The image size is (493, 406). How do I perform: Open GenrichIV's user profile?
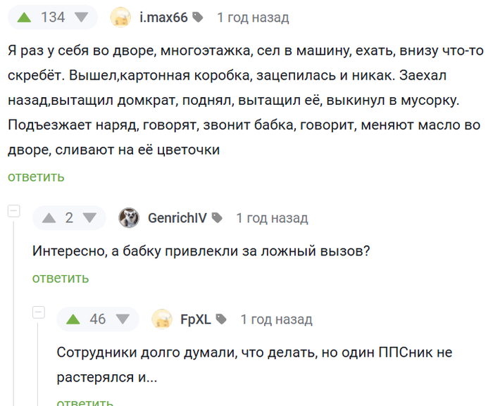pyautogui.click(x=177, y=218)
